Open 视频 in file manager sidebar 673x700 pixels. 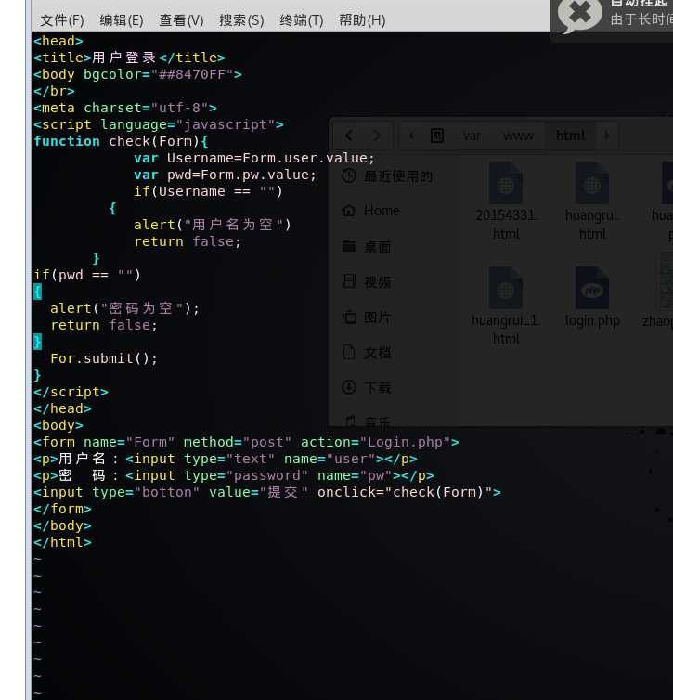click(367, 281)
